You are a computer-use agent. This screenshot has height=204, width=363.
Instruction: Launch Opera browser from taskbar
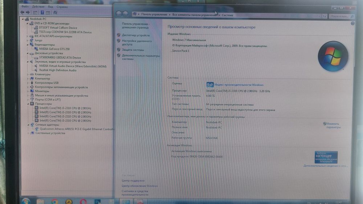click(x=83, y=201)
